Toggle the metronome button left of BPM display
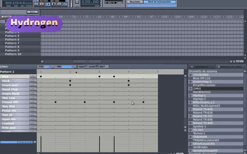 point(77,5)
